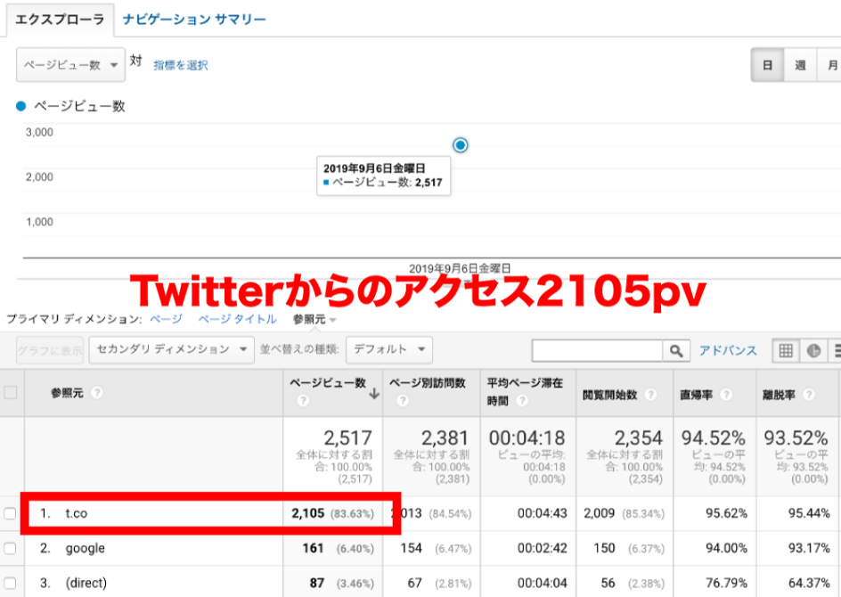The height and width of the screenshot is (597, 841).
Task: Click help icon under ページ別訪問数 header
Action: [403, 401]
